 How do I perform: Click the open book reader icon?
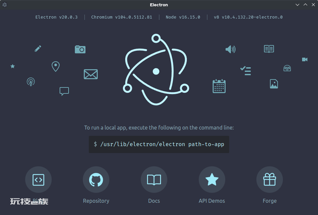[269, 49]
